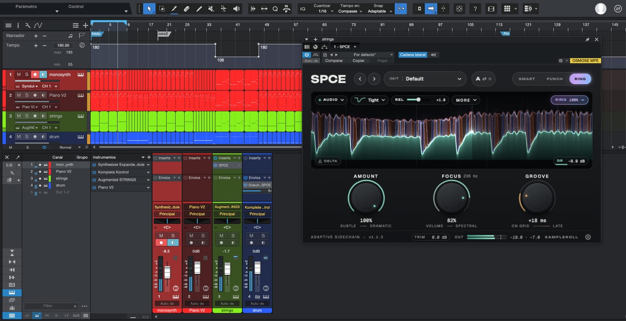Open the help question mark button
The width and height of the screenshot is (626, 321).
475,9
